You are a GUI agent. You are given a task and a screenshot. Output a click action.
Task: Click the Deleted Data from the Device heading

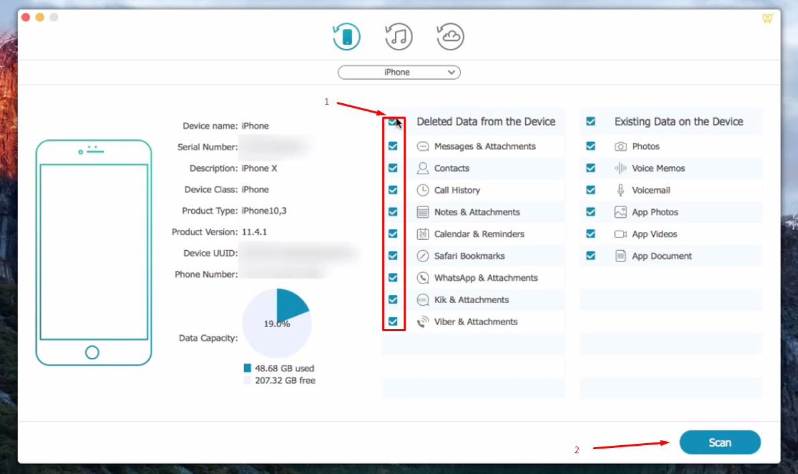pos(486,121)
